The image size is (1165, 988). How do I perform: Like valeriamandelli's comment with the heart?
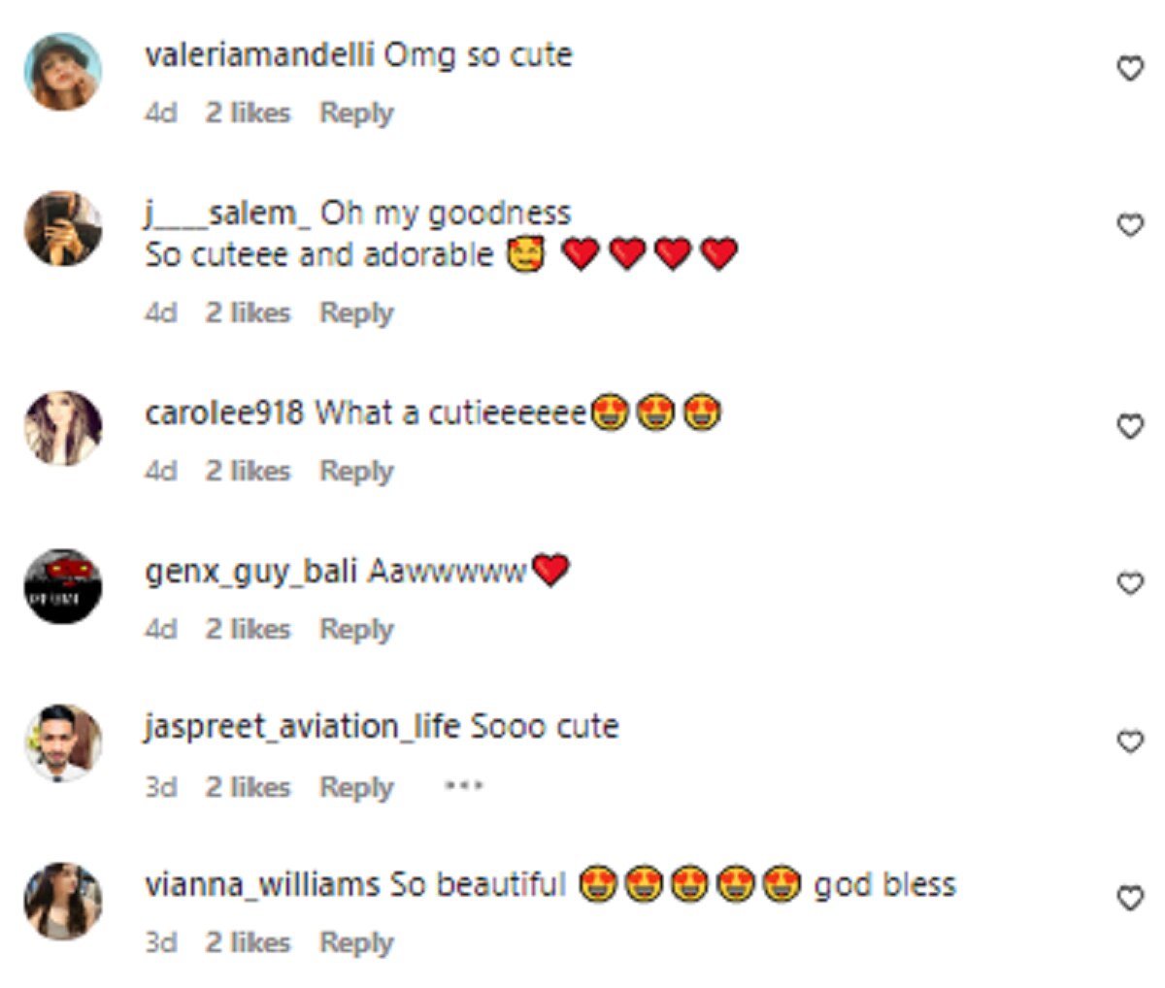(1130, 69)
